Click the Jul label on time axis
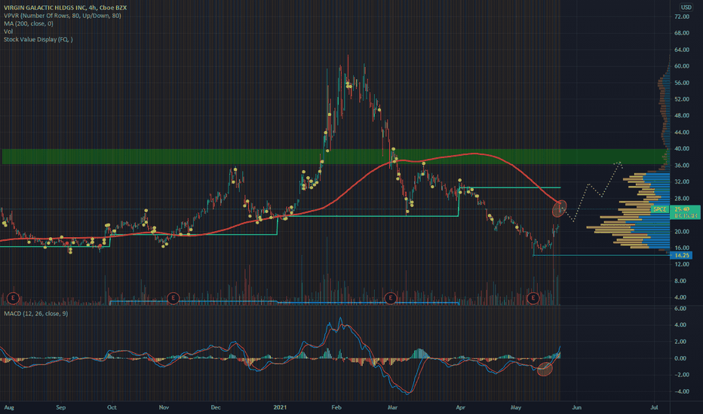Screen dimensions: 703x414 [x=655, y=407]
